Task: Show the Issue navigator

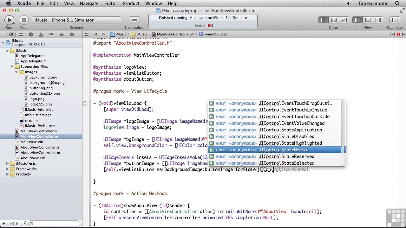Action: (x=41, y=34)
